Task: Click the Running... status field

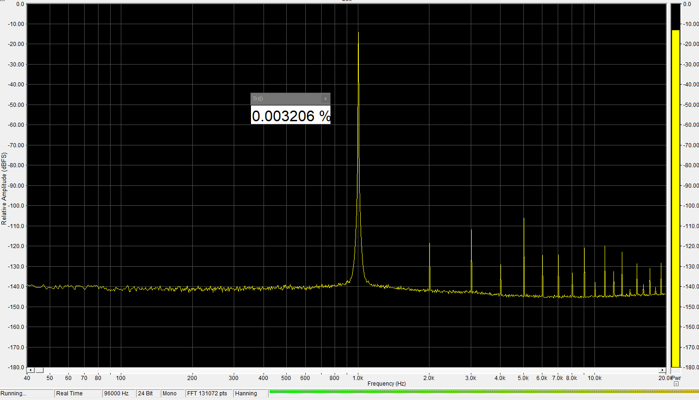Action: pos(26,393)
